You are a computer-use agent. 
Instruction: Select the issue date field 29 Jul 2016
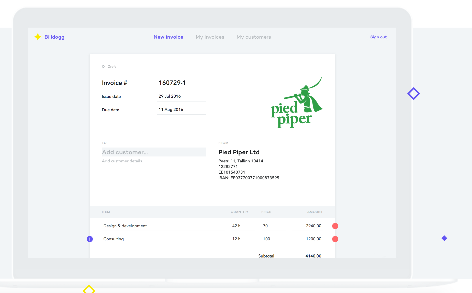pyautogui.click(x=182, y=96)
